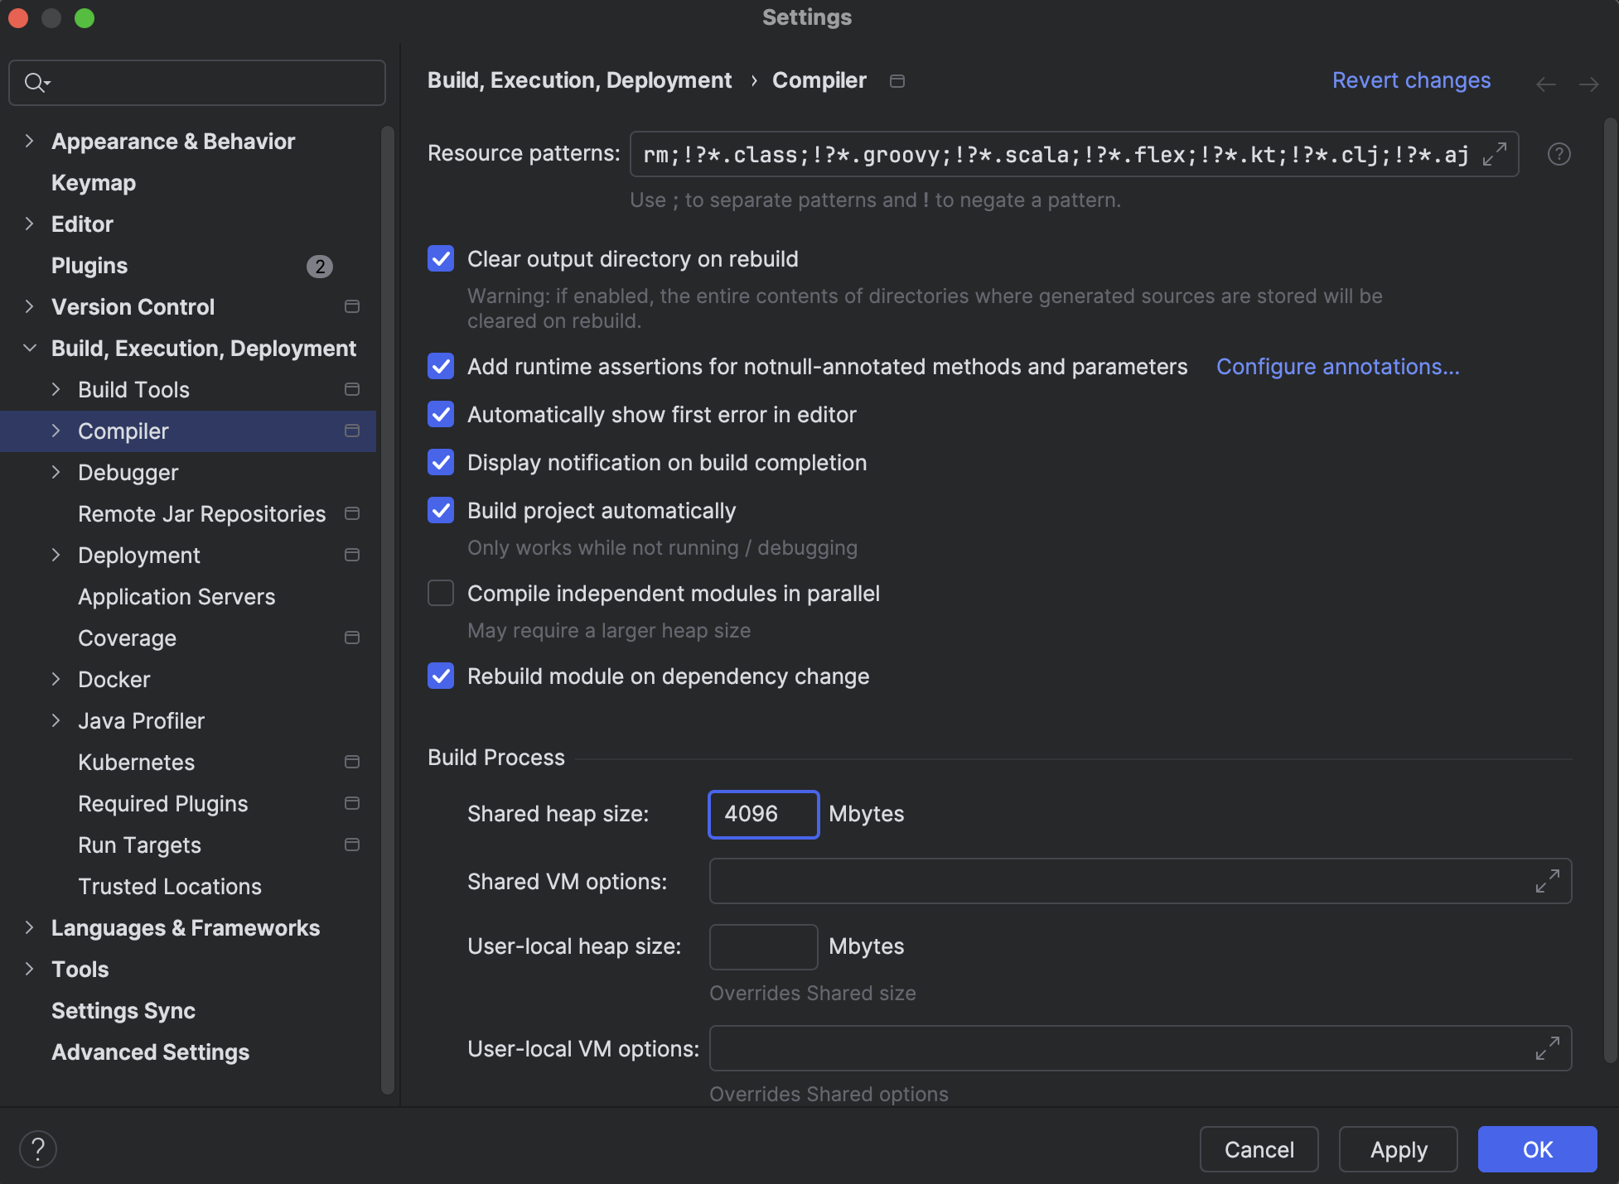Click the Apply button
This screenshot has height=1184, width=1619.
click(1398, 1149)
